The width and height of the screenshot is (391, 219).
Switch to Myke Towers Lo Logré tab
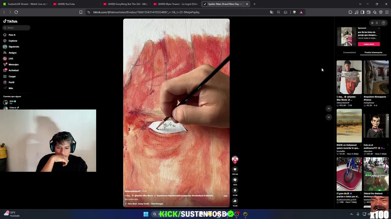176,4
